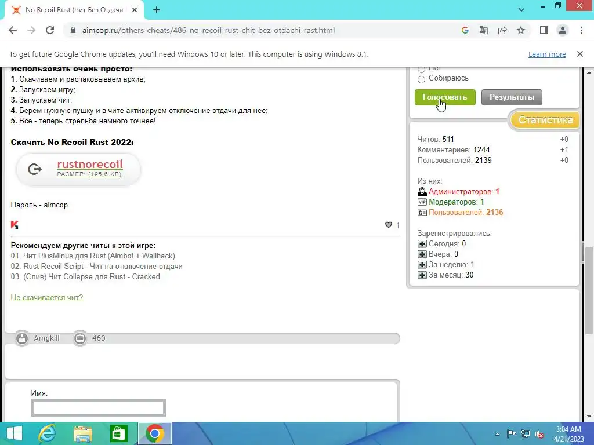The height and width of the screenshot is (445, 594).
Task: View site lock information icon
Action: click(x=73, y=30)
